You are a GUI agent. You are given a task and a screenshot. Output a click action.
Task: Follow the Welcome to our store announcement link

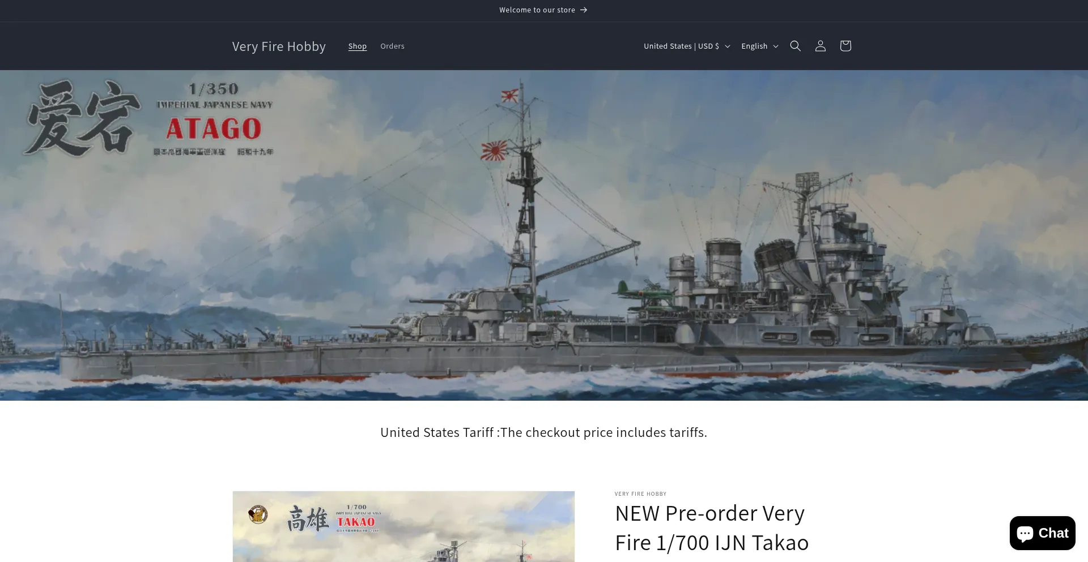tap(543, 10)
